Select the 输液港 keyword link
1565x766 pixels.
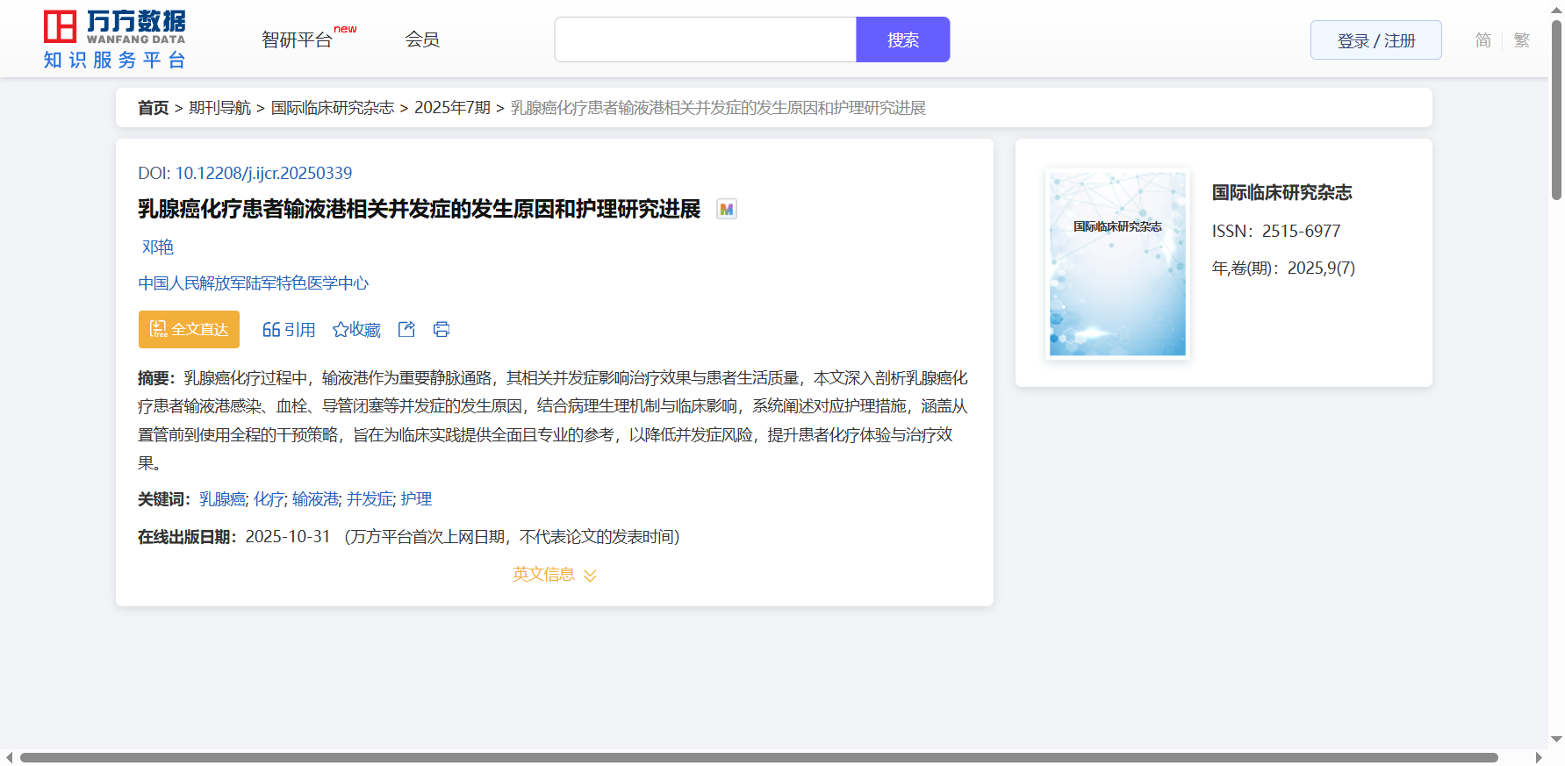coord(315,499)
